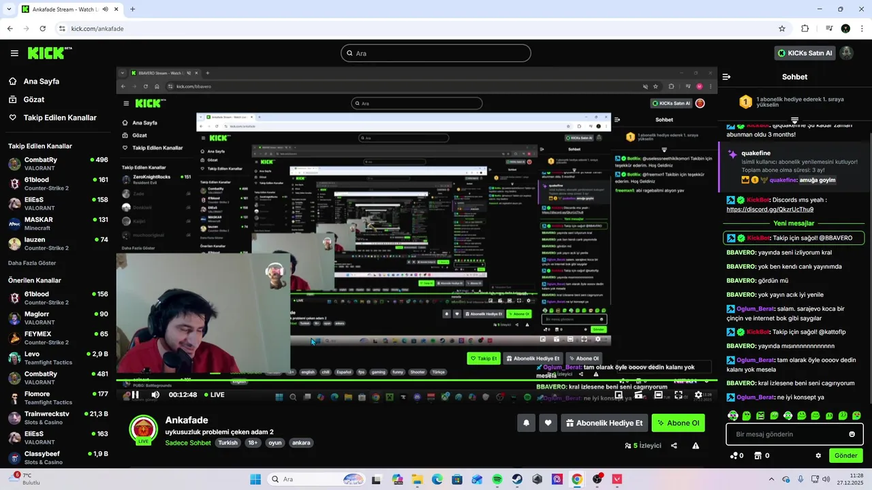
Task: Open lauzen Counter-Strike 2 channel
Action: [x=57, y=244]
